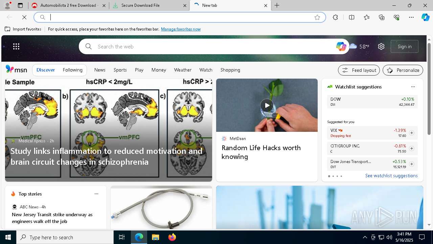Open weather showing 58°F
Viewport: 433px width, 244px height.
pyautogui.click(x=359, y=46)
